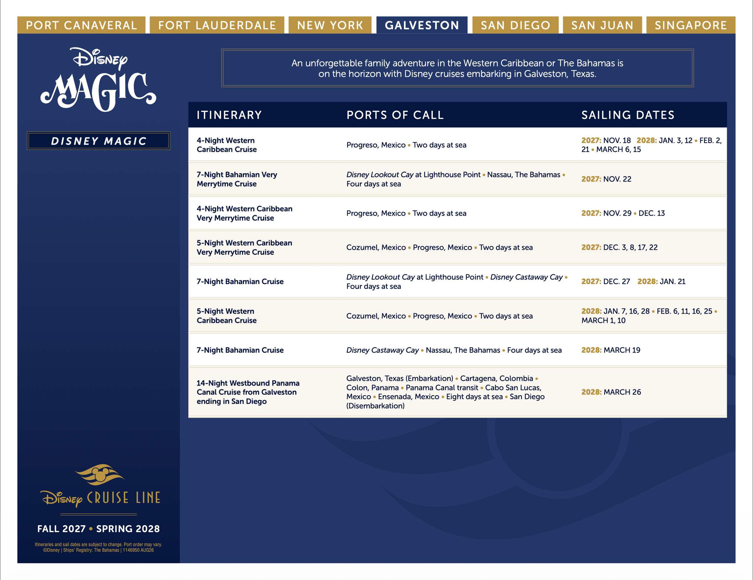The height and width of the screenshot is (580, 753).
Task: Open the San Juan tab
Action: coord(602,25)
